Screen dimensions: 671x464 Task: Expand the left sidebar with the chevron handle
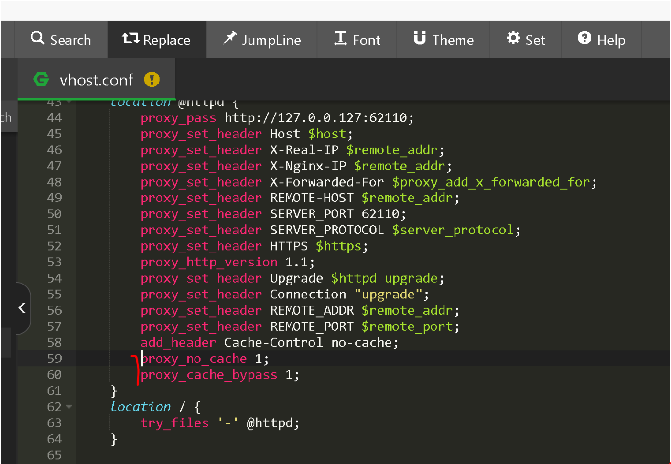[22, 308]
